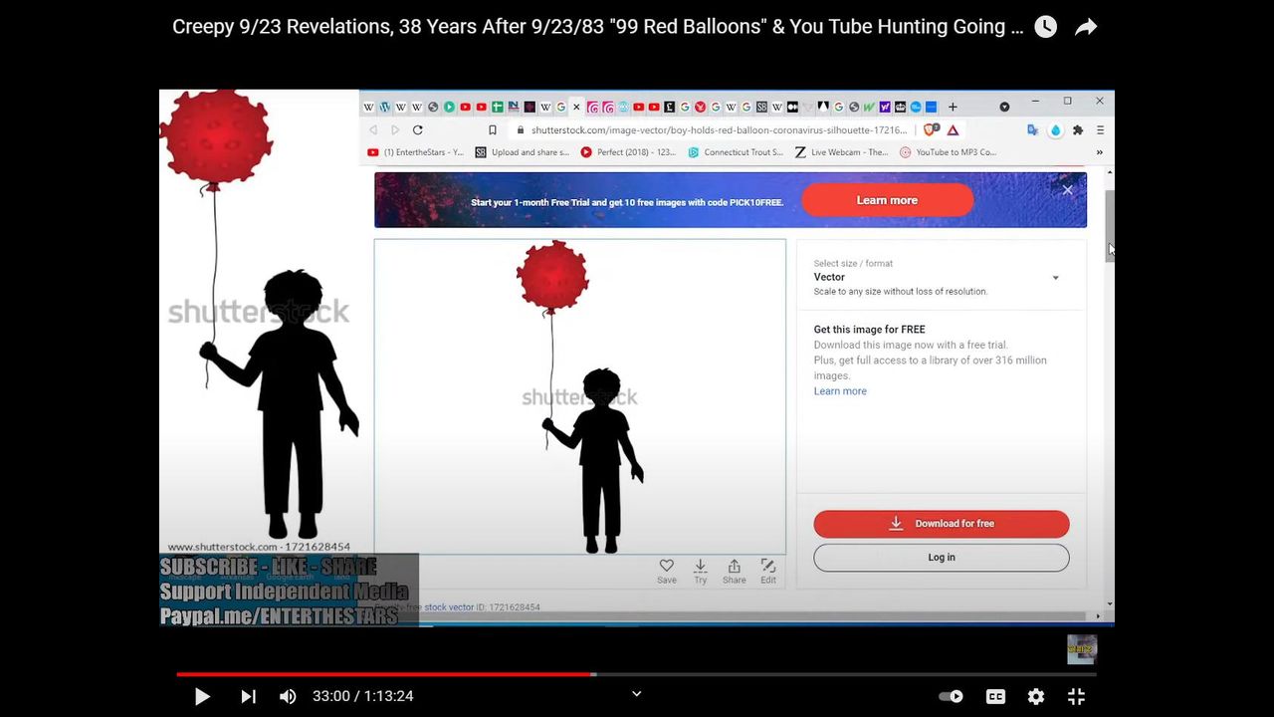Image resolution: width=1274 pixels, height=717 pixels.
Task: Expand chapters chevron below the progress bar
Action: [x=637, y=694]
